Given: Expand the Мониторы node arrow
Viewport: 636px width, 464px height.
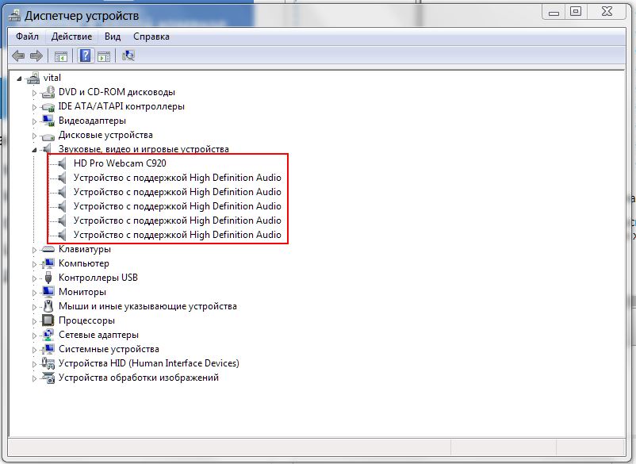Looking at the screenshot, I should click(x=34, y=293).
